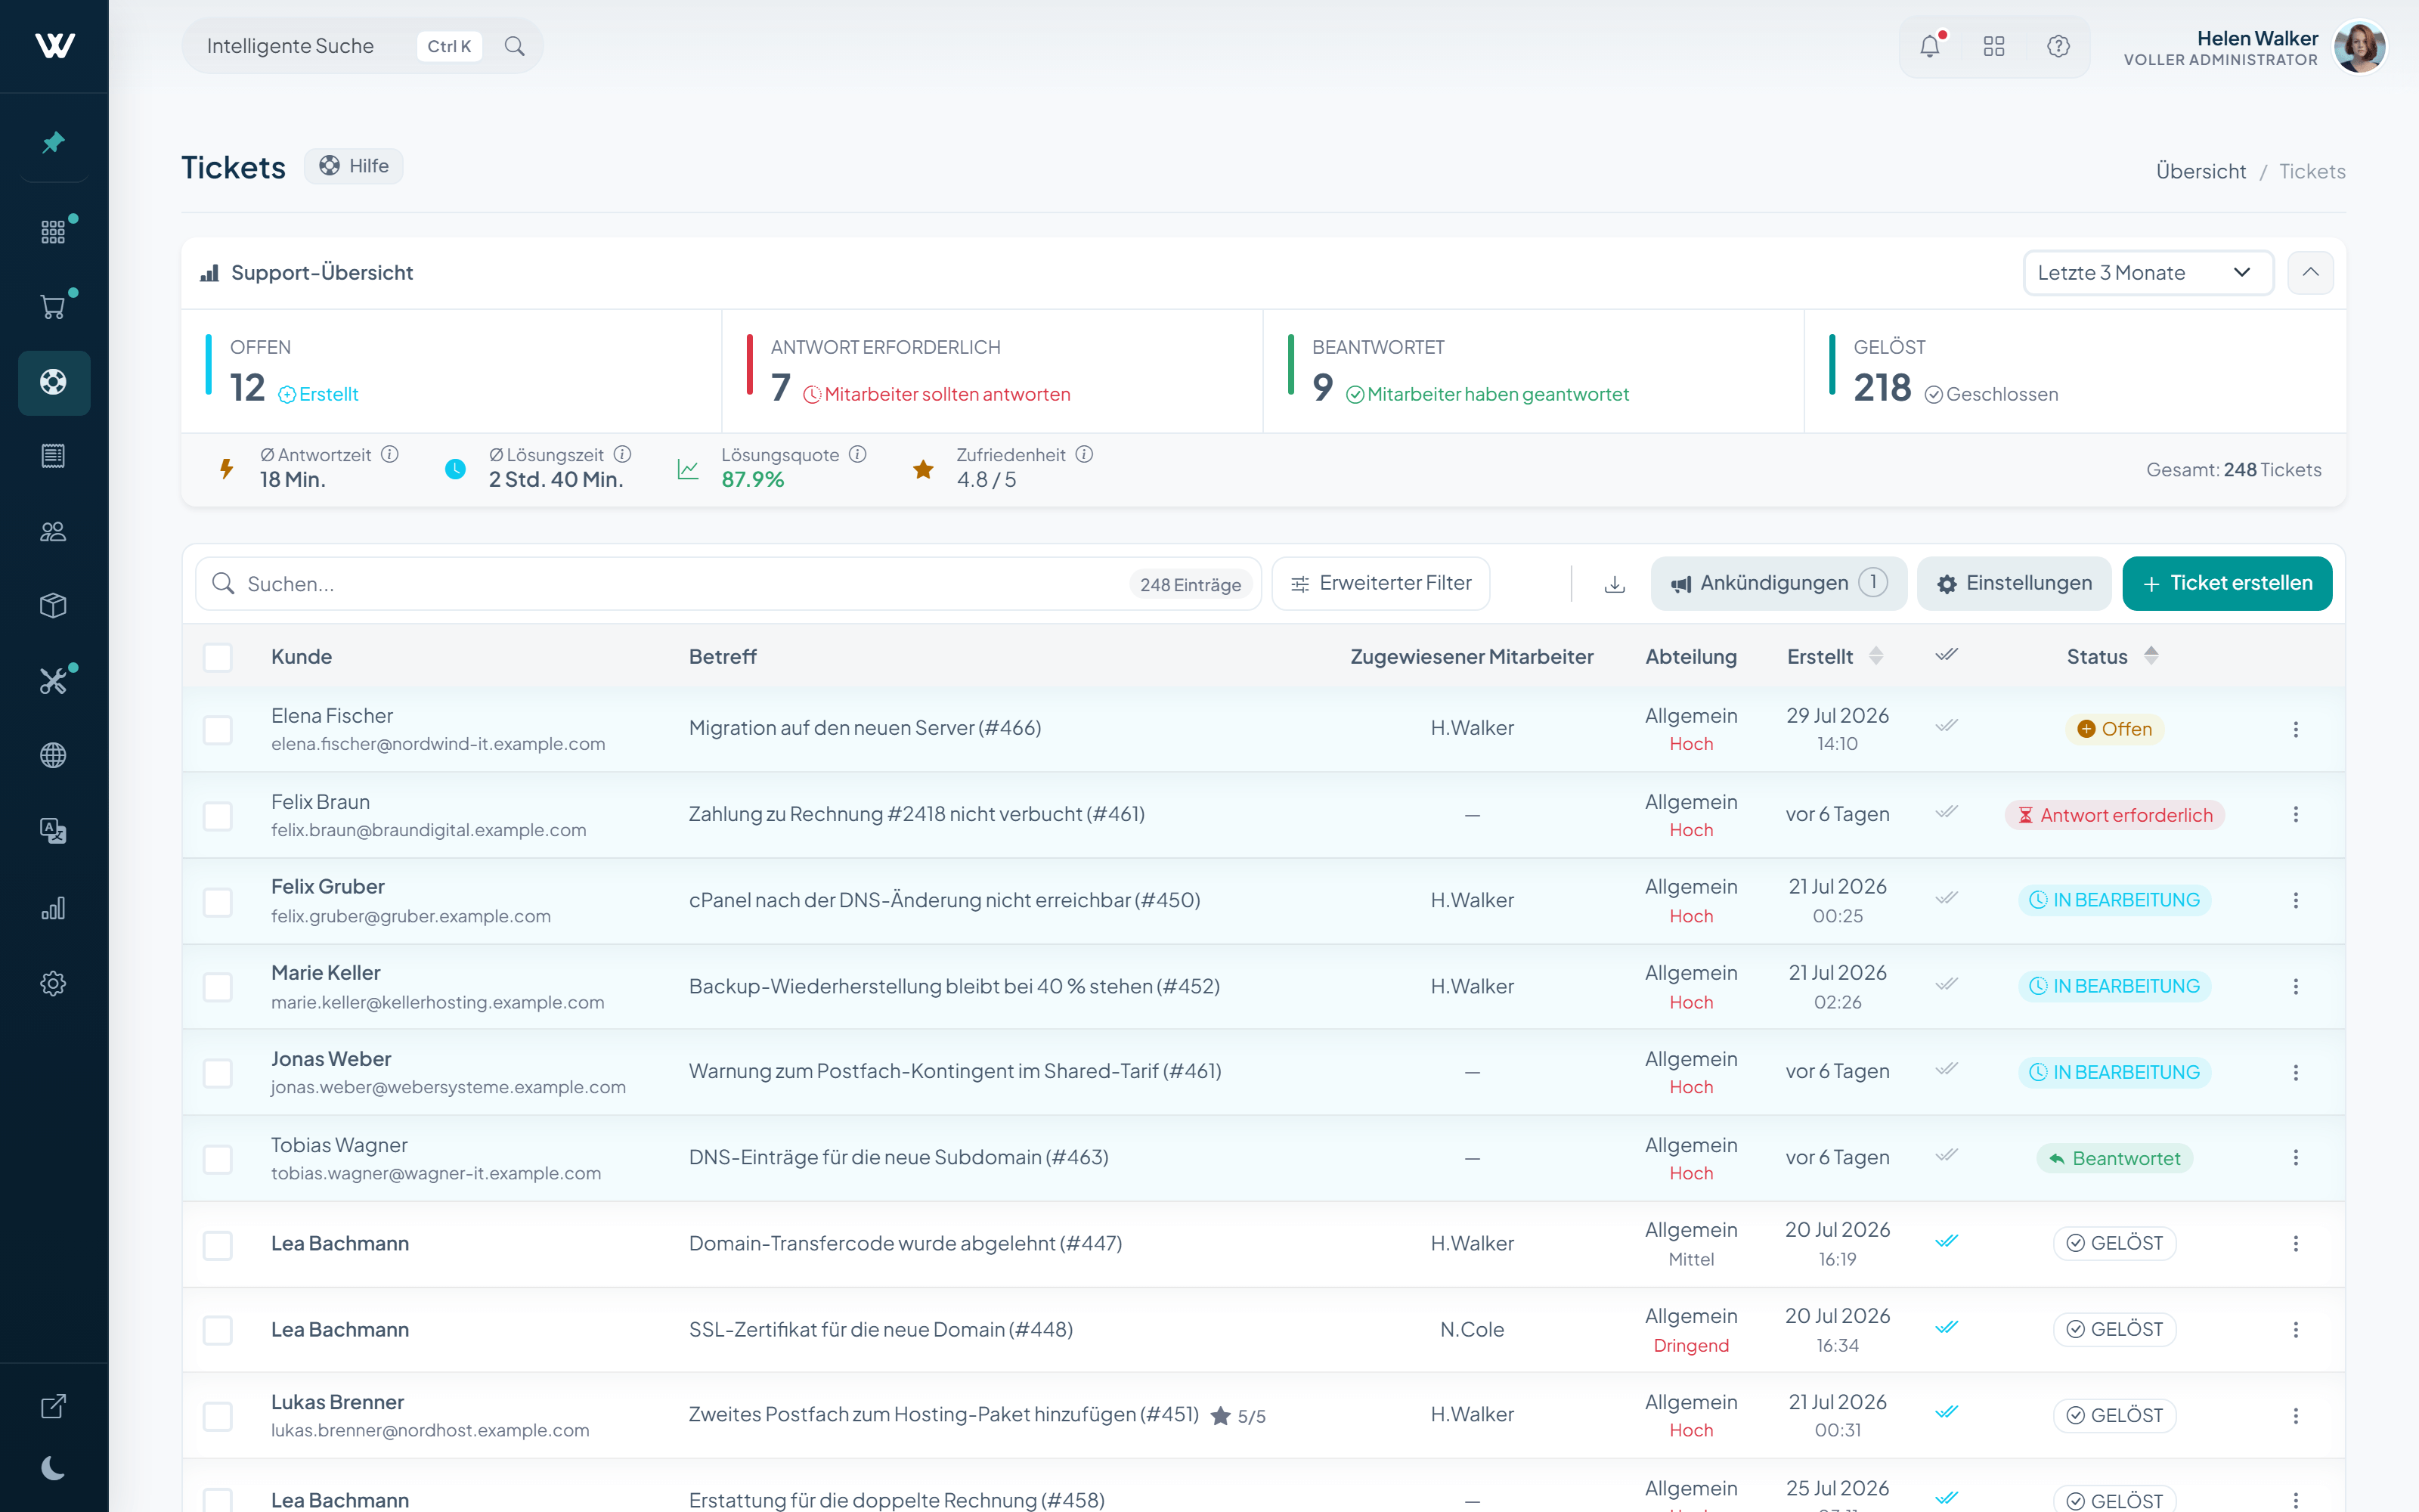Viewport: 2419px width, 1512px height.
Task: Collapse the Support-Übersicht panel
Action: tap(2310, 273)
